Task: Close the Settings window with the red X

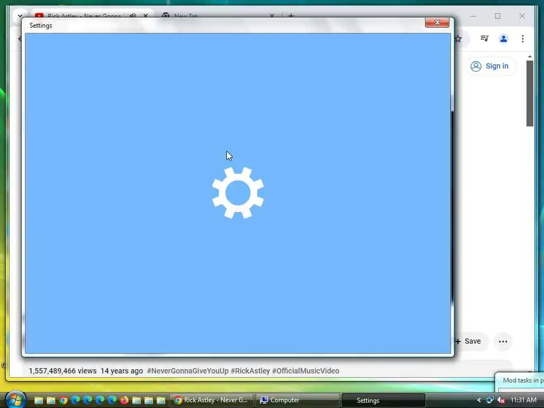Action: 437,22
